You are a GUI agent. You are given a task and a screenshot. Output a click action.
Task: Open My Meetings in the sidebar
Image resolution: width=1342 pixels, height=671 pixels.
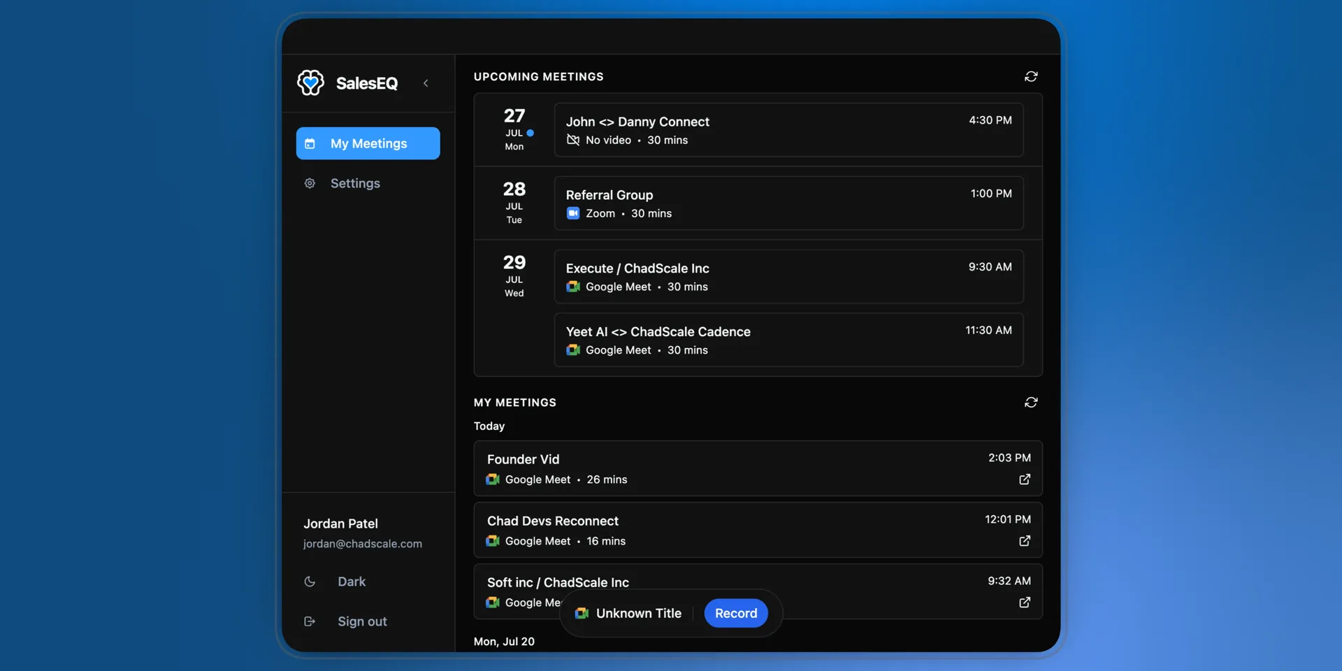368,143
